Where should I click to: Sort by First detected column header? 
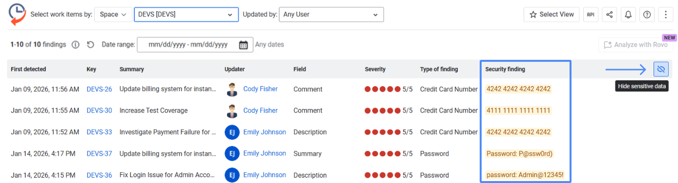point(28,69)
